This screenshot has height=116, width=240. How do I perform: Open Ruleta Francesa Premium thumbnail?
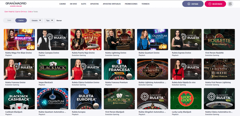[119, 69]
